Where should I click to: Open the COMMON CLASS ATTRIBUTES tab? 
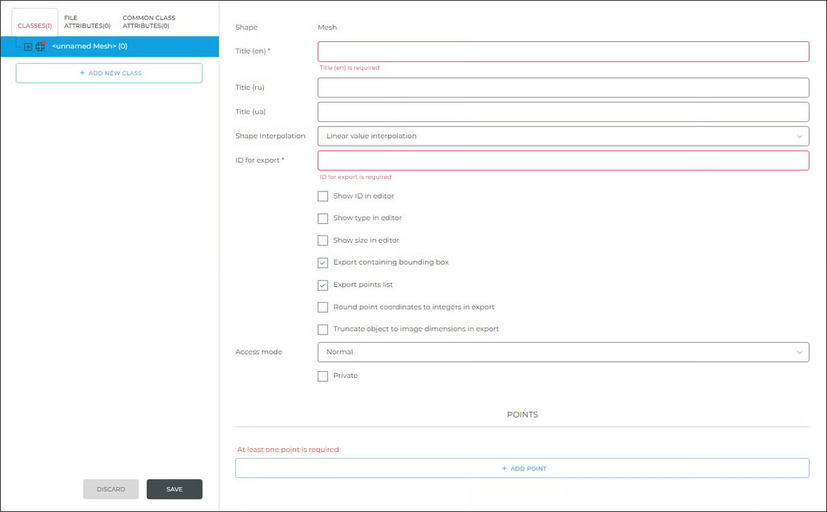(x=148, y=21)
